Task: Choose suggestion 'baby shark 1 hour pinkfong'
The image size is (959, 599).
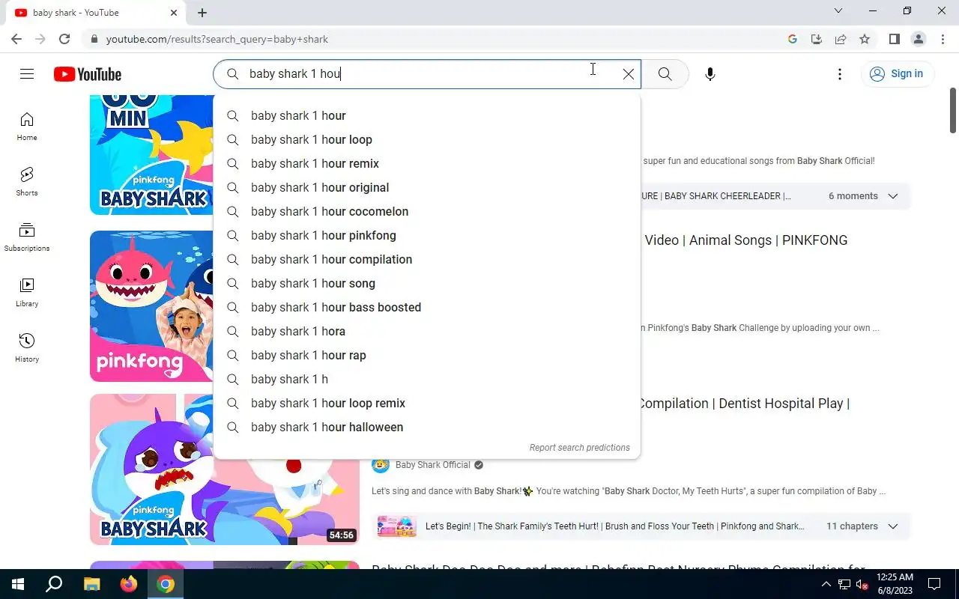Action: point(427,235)
